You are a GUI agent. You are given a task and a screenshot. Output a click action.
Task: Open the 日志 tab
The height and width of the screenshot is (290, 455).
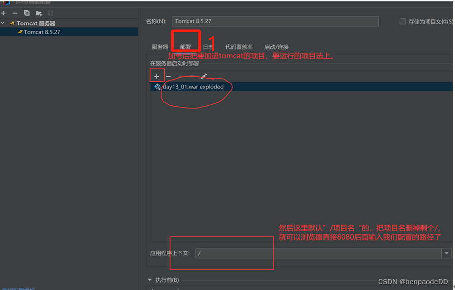point(208,47)
